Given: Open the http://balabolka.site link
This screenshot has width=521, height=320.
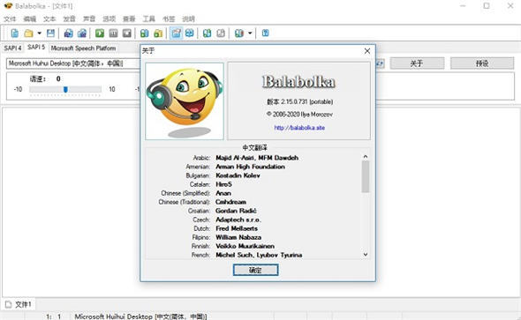Looking at the screenshot, I should click(x=299, y=128).
